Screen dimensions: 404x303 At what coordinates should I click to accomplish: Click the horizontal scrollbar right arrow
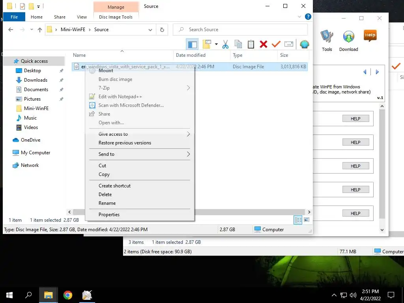tap(309, 212)
